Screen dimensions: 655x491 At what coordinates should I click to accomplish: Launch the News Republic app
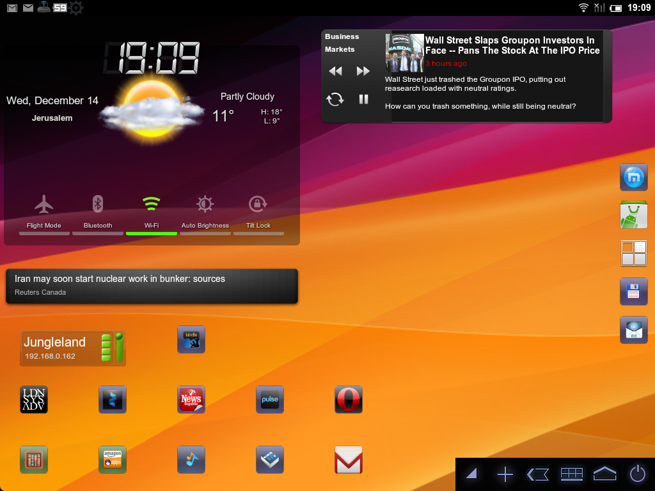191,400
